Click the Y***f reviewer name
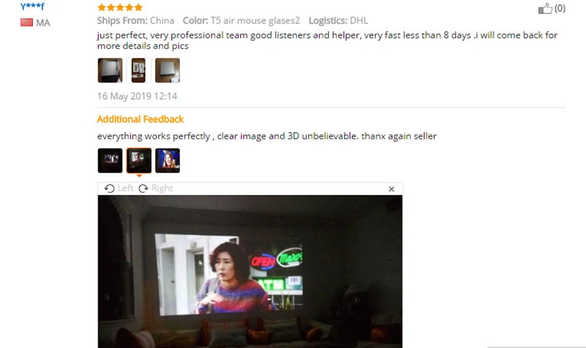The height and width of the screenshot is (348, 586). (x=32, y=6)
